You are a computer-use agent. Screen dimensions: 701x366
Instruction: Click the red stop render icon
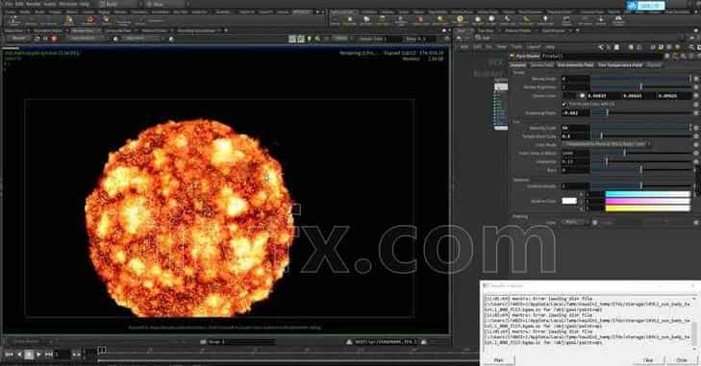[54, 38]
